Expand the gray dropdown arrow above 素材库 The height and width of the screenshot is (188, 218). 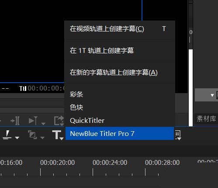tap(212, 95)
